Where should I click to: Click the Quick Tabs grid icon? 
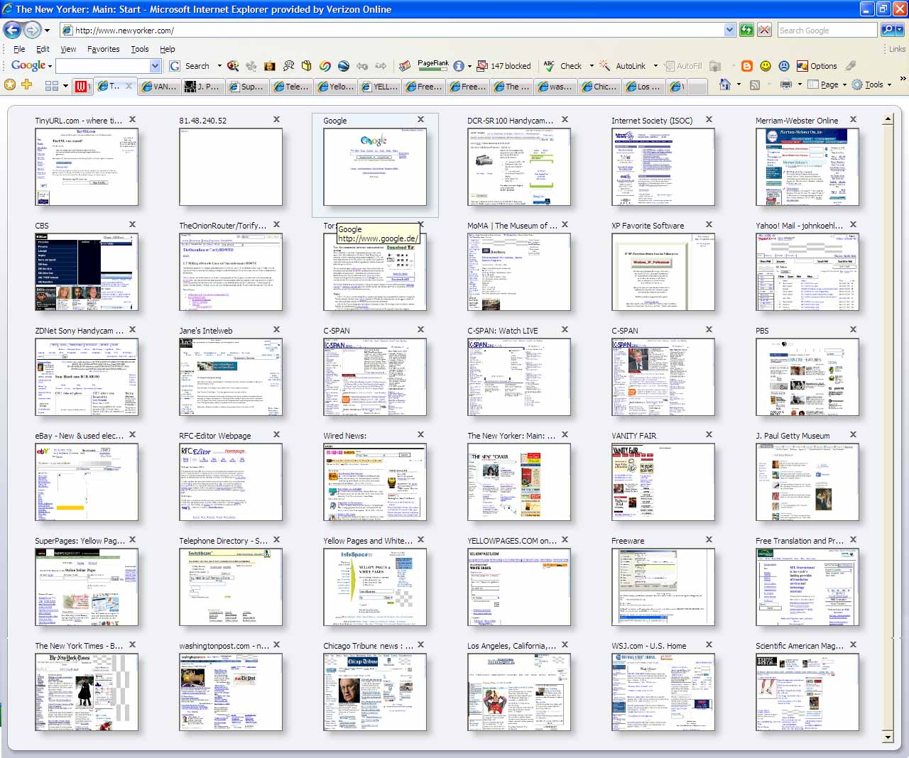pyautogui.click(x=52, y=86)
